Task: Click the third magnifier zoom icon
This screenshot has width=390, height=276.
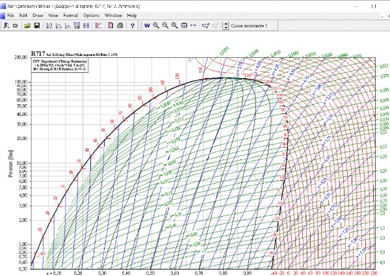Action: click(x=175, y=25)
